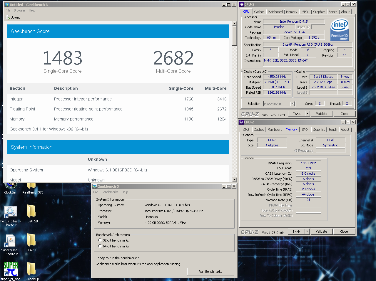The image size is (376, 281).
Task: Click the Untitled Geekbench 3 title bar icon
Action: [7, 5]
